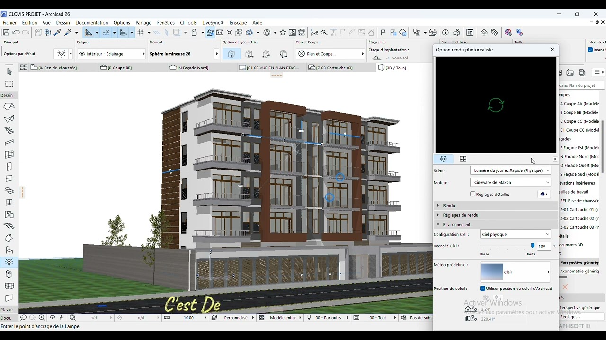Click the orbit icon in bottom bar
Viewport: 606px width, 340px height.
pos(52,318)
